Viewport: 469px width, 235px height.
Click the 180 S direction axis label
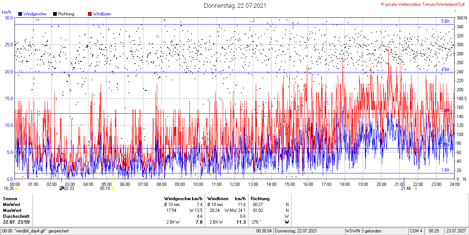pos(462,98)
